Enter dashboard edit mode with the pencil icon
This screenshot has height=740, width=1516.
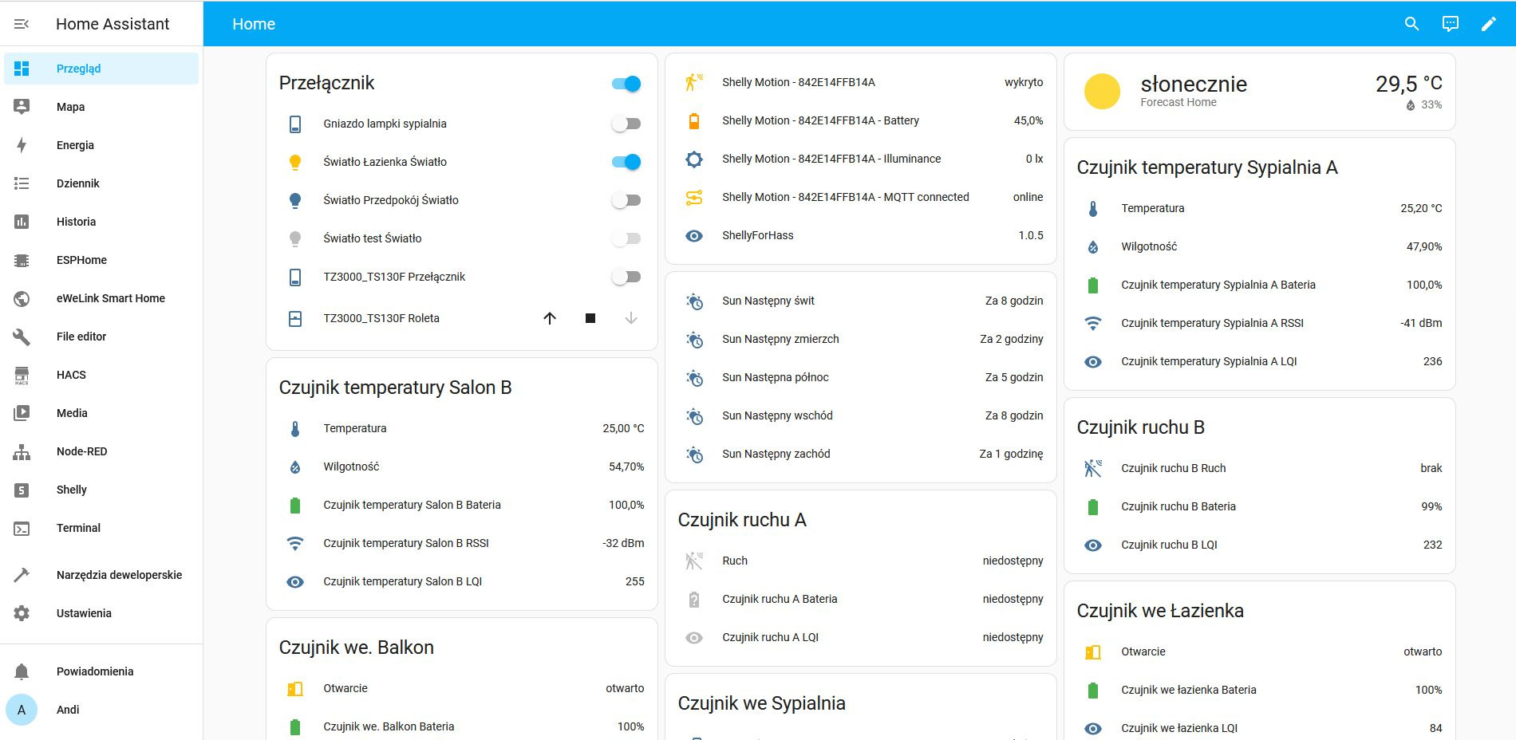(1489, 24)
